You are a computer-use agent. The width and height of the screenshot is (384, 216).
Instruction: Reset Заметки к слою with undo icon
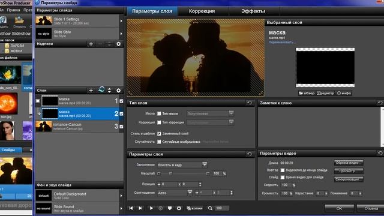(380, 103)
